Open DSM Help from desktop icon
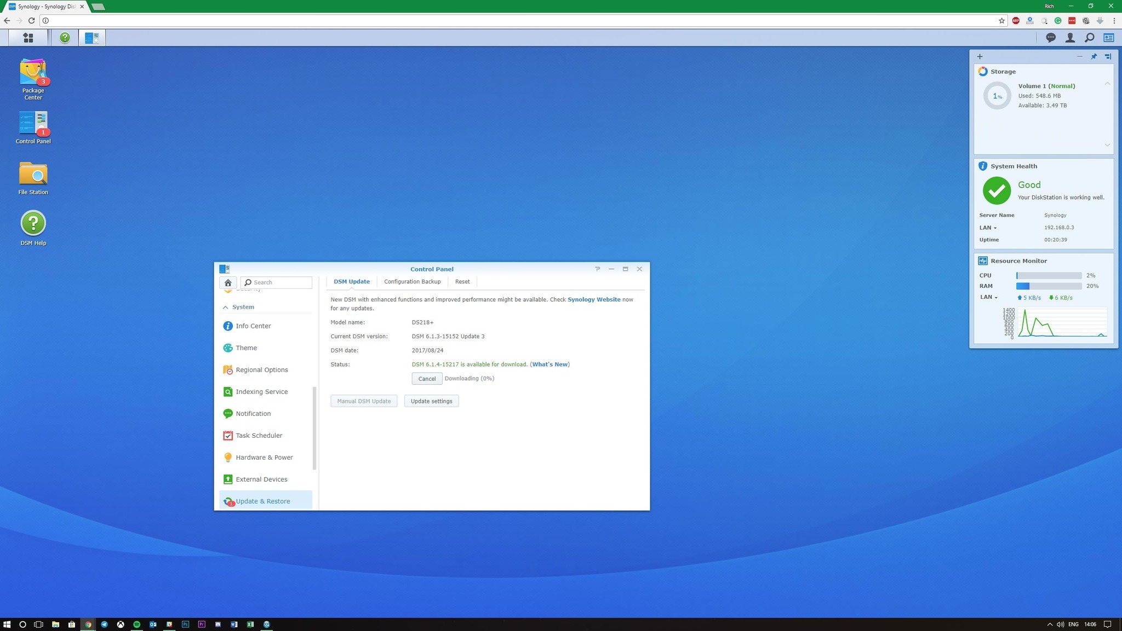The width and height of the screenshot is (1122, 631). tap(33, 224)
